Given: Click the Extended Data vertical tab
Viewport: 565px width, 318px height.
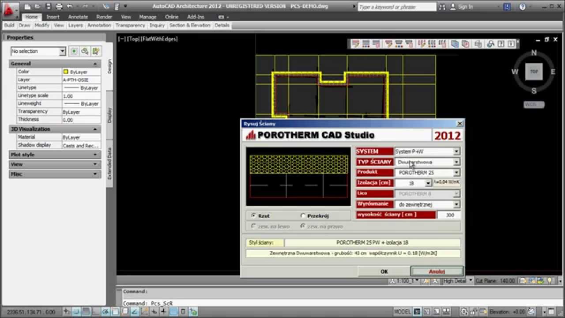Looking at the screenshot, I should (110, 163).
